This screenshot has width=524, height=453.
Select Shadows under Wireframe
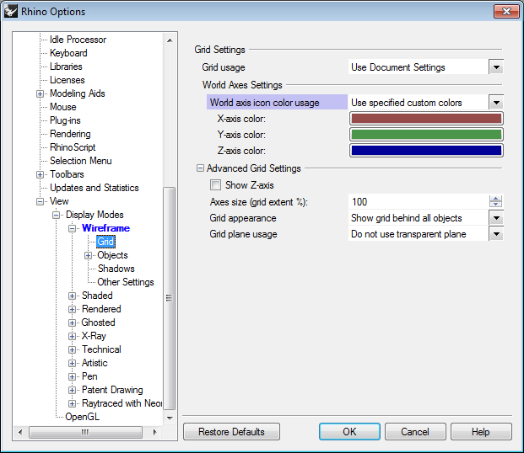(116, 269)
